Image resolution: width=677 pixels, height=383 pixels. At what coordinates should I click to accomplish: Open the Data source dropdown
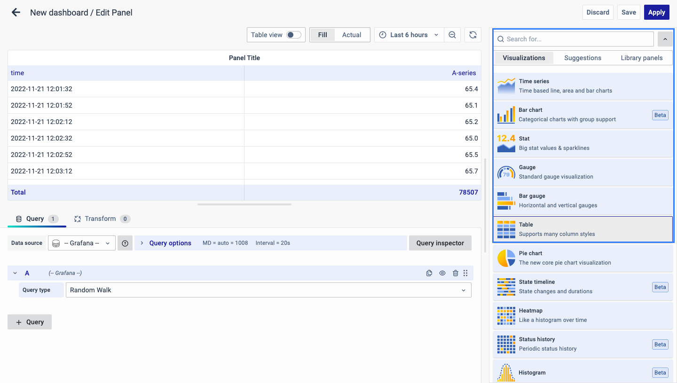82,243
